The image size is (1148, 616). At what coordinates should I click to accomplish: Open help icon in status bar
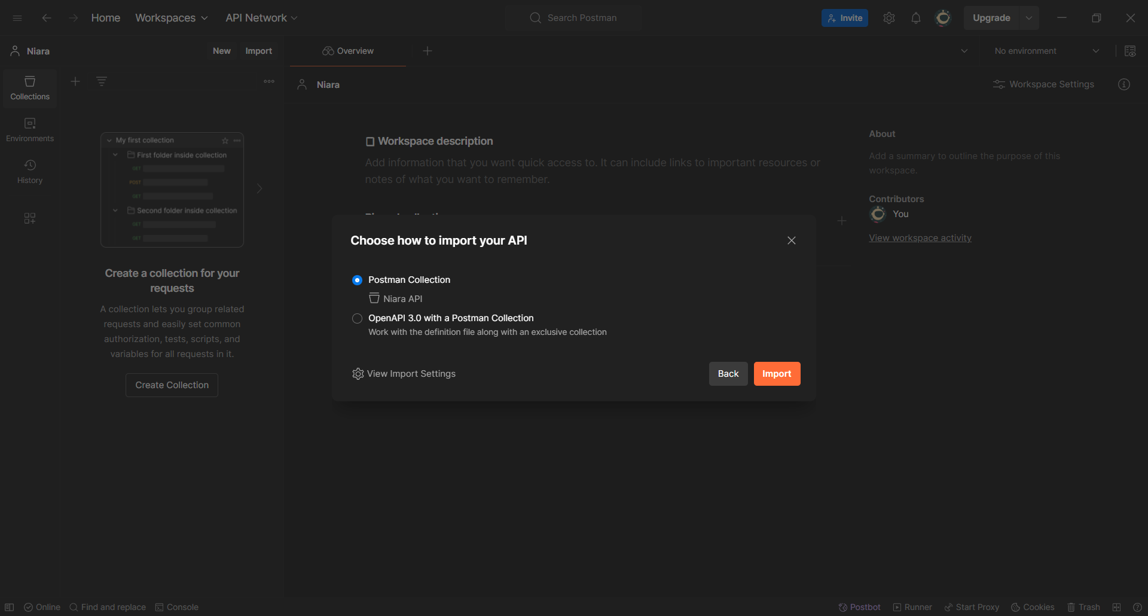pos(1137,607)
